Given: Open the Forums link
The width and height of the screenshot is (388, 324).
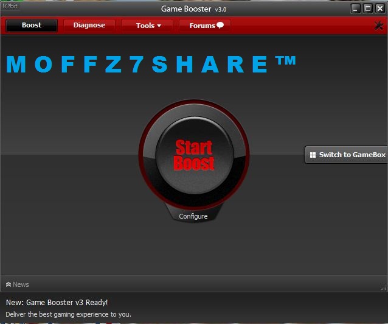Looking at the screenshot, I should click(205, 26).
